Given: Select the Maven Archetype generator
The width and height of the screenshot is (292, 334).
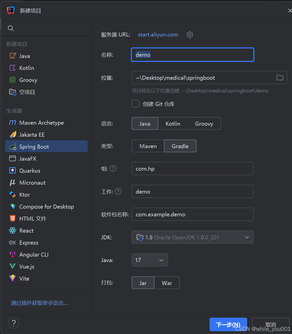Looking at the screenshot, I should point(46,123).
